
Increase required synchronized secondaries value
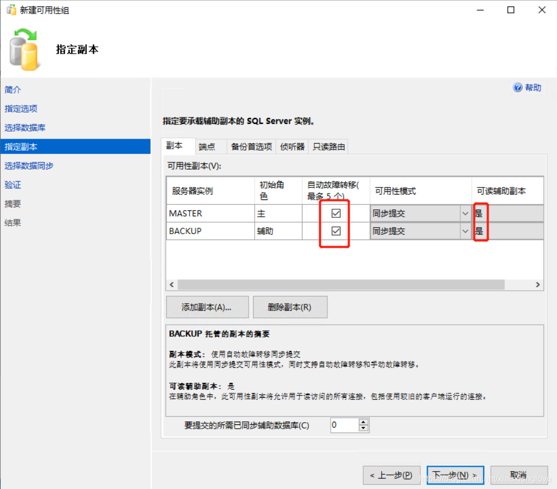363,422
